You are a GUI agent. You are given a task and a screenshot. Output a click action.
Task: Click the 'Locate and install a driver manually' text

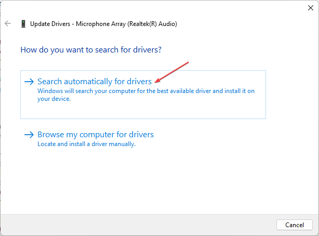click(86, 144)
